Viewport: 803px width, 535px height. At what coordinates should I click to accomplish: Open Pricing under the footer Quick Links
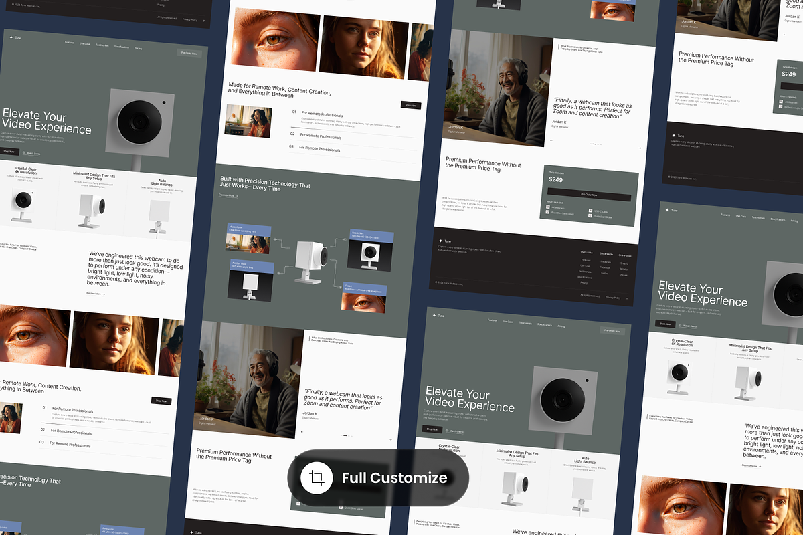pyautogui.click(x=584, y=283)
